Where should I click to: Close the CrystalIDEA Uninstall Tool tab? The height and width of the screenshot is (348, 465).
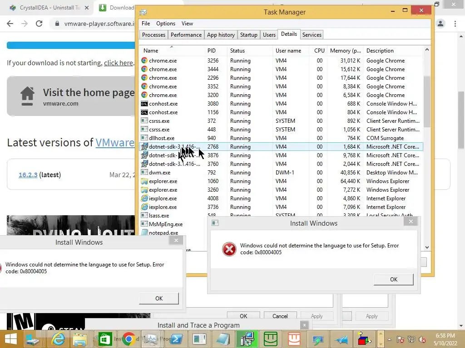click(87, 8)
